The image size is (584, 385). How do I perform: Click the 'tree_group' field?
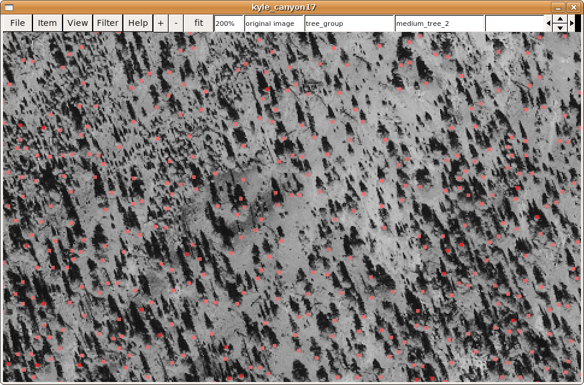click(349, 23)
